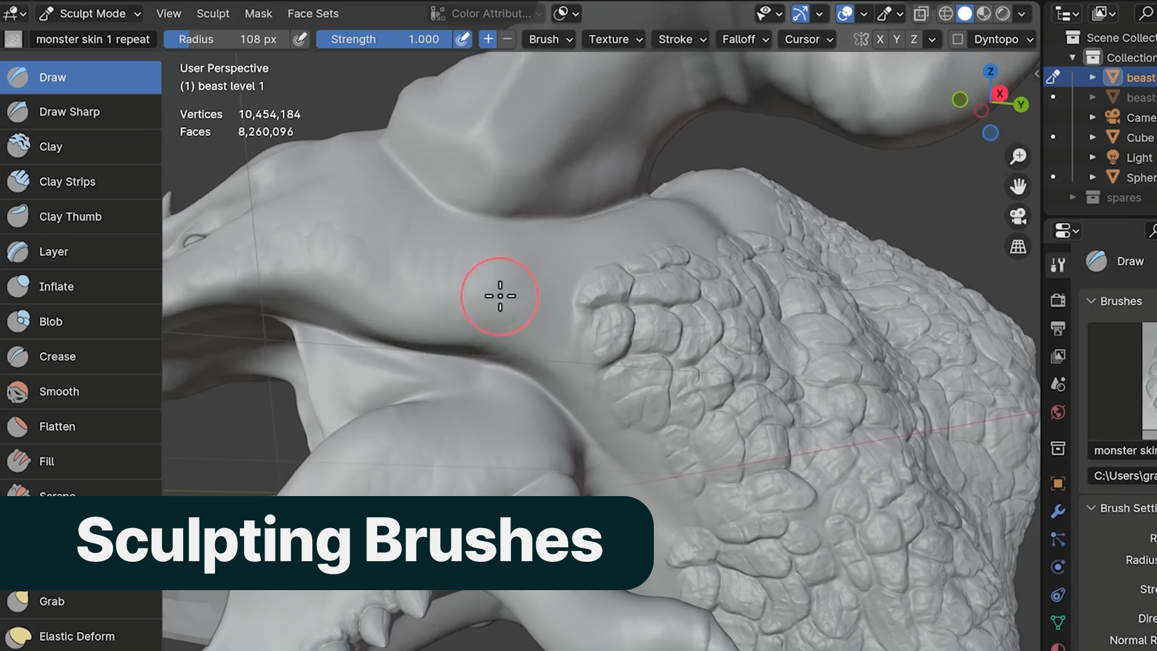Select the Smooth brush
The image size is (1157, 651).
pyautogui.click(x=81, y=392)
